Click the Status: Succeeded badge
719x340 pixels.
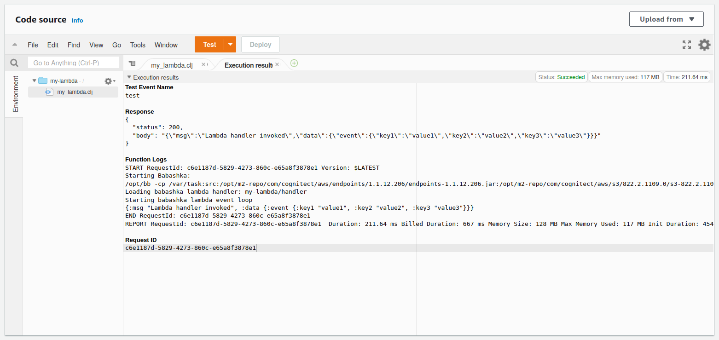click(x=562, y=77)
